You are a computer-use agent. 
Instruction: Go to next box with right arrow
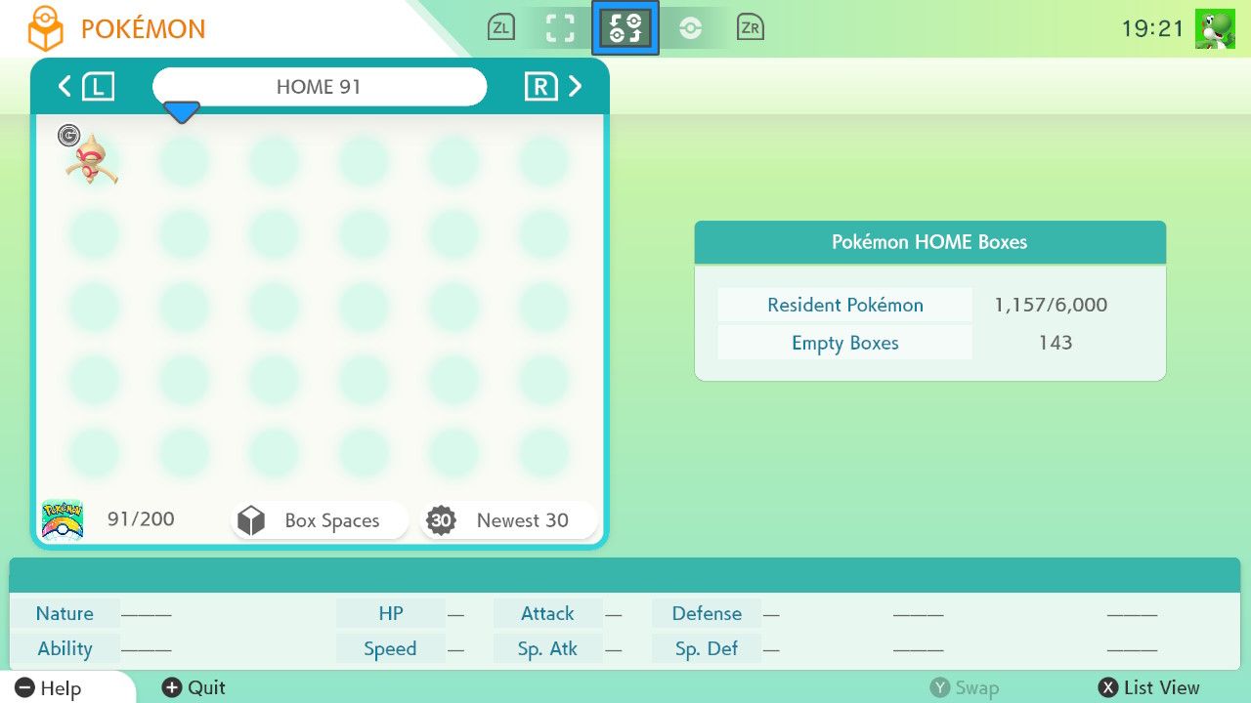coord(575,87)
